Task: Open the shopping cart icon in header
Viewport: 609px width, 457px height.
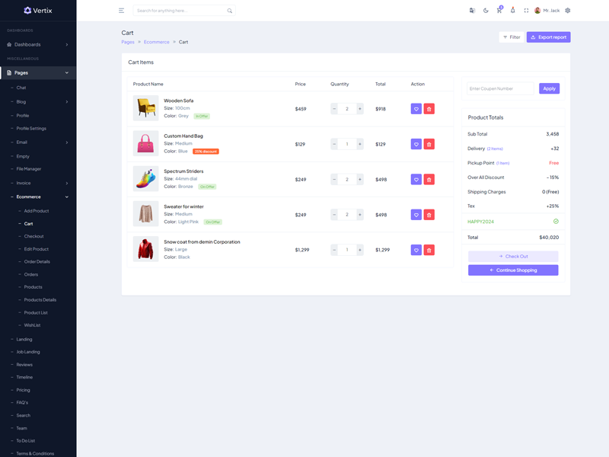Action: tap(499, 11)
